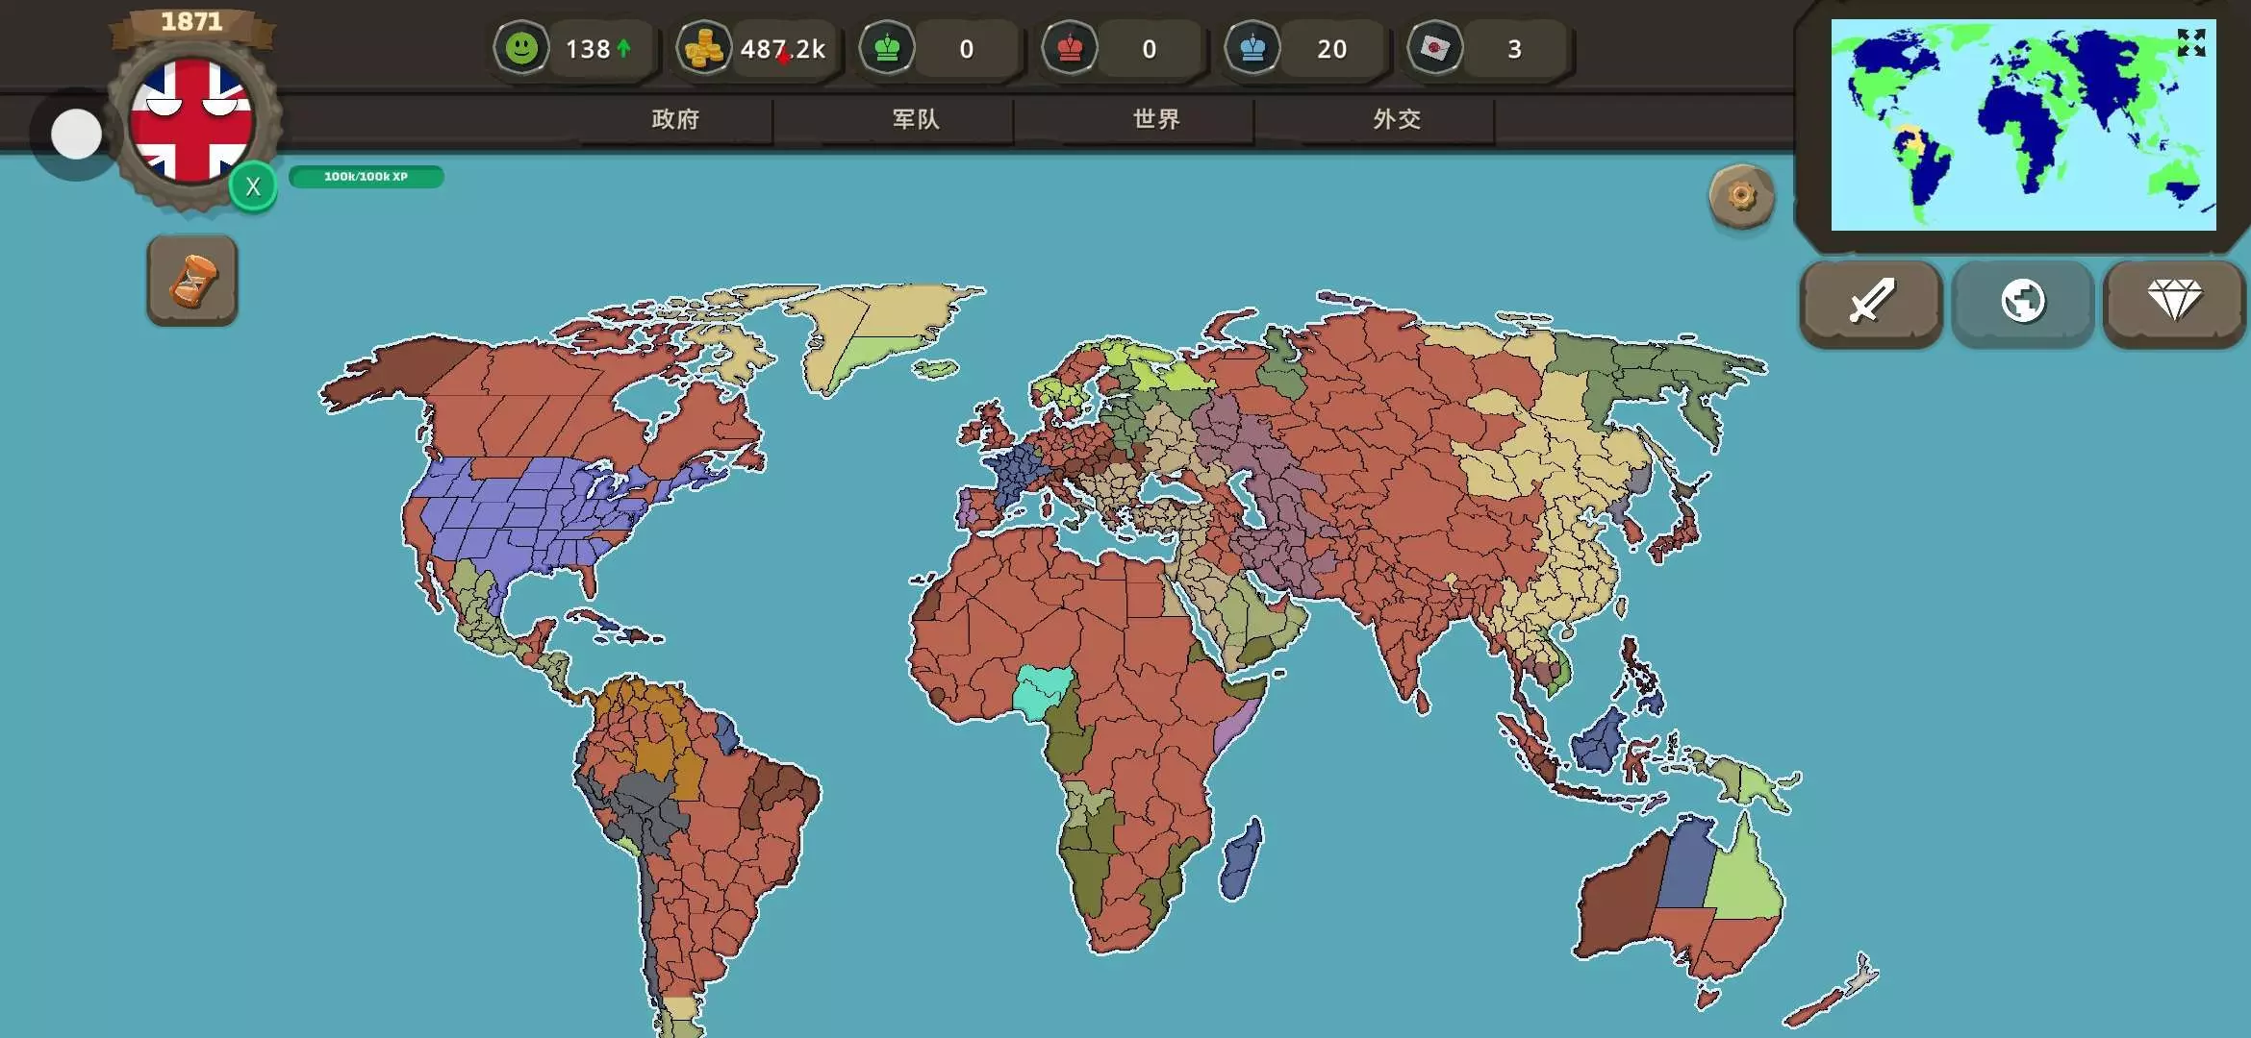Click the hourglass next-turn button
Image resolution: width=2251 pixels, height=1038 pixels.
[x=192, y=281]
